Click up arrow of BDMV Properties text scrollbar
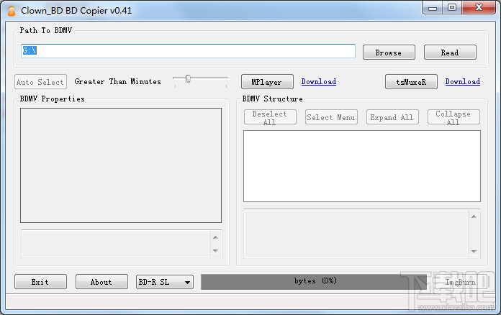The image size is (501, 315). tap(215, 237)
